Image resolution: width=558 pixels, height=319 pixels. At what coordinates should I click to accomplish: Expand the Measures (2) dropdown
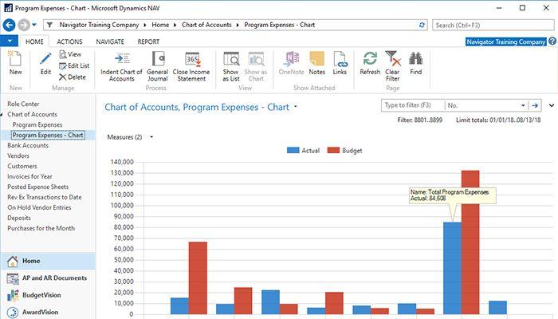(151, 137)
